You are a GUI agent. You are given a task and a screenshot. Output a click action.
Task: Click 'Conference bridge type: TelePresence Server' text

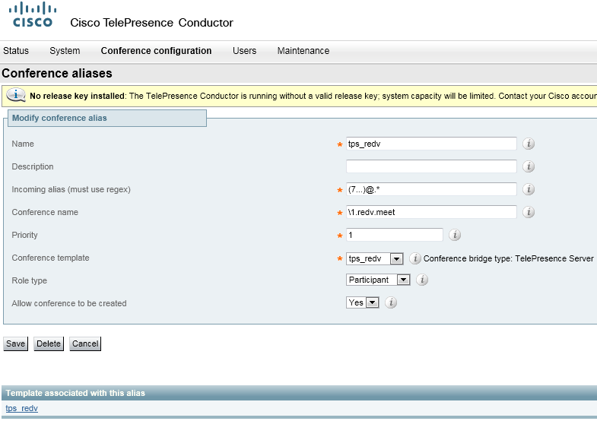point(508,258)
